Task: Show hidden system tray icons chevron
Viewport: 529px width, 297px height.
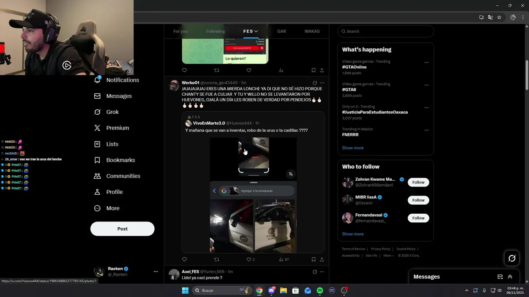Action: pos(467,290)
